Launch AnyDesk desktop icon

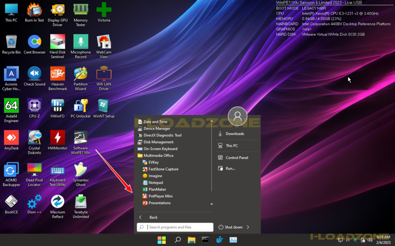(11, 141)
